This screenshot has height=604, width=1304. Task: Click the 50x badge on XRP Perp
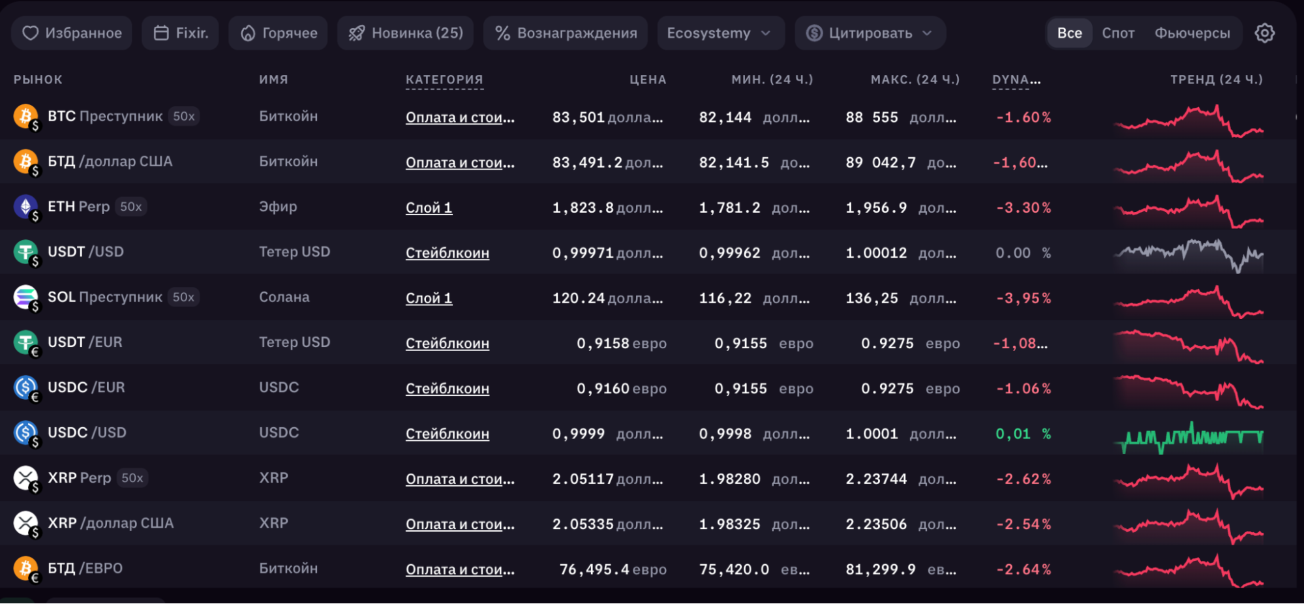coord(132,478)
